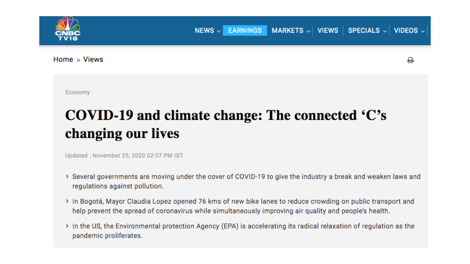This screenshot has width=470, height=264.
Task: Click the Home breadcrumb link
Action: click(63, 60)
